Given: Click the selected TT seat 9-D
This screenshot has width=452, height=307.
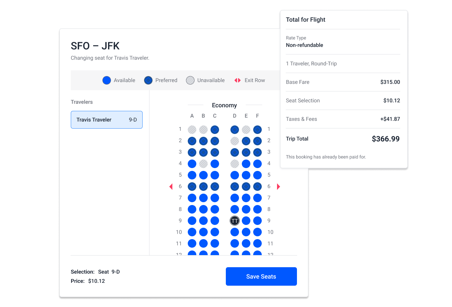Looking at the screenshot, I should pos(235,221).
